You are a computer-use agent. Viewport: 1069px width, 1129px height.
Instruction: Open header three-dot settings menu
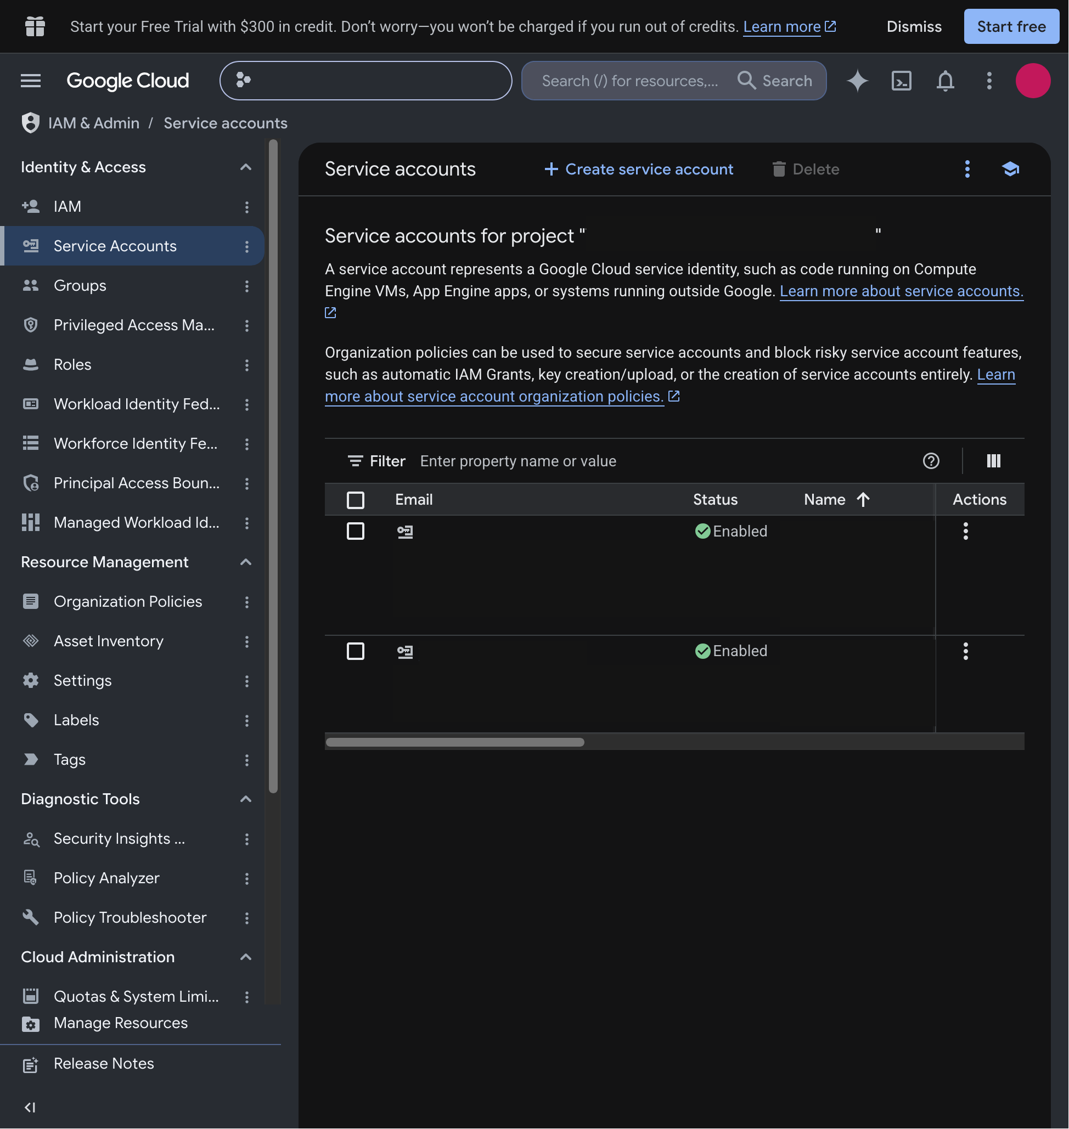989,81
